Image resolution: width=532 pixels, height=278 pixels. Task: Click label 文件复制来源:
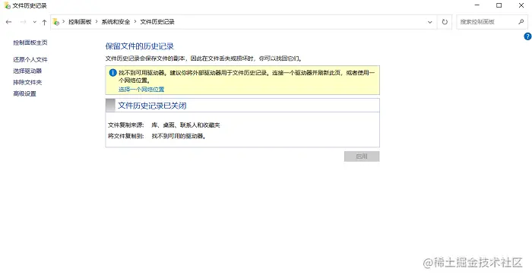[x=126, y=125]
